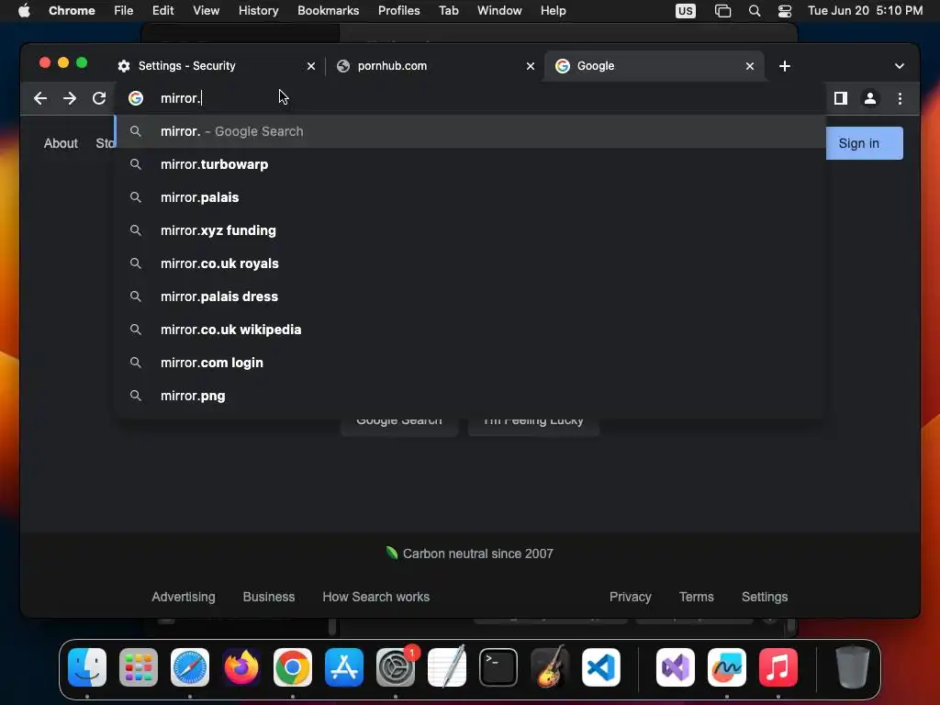The height and width of the screenshot is (705, 940).
Task: Open the Window menu
Action: click(499, 11)
